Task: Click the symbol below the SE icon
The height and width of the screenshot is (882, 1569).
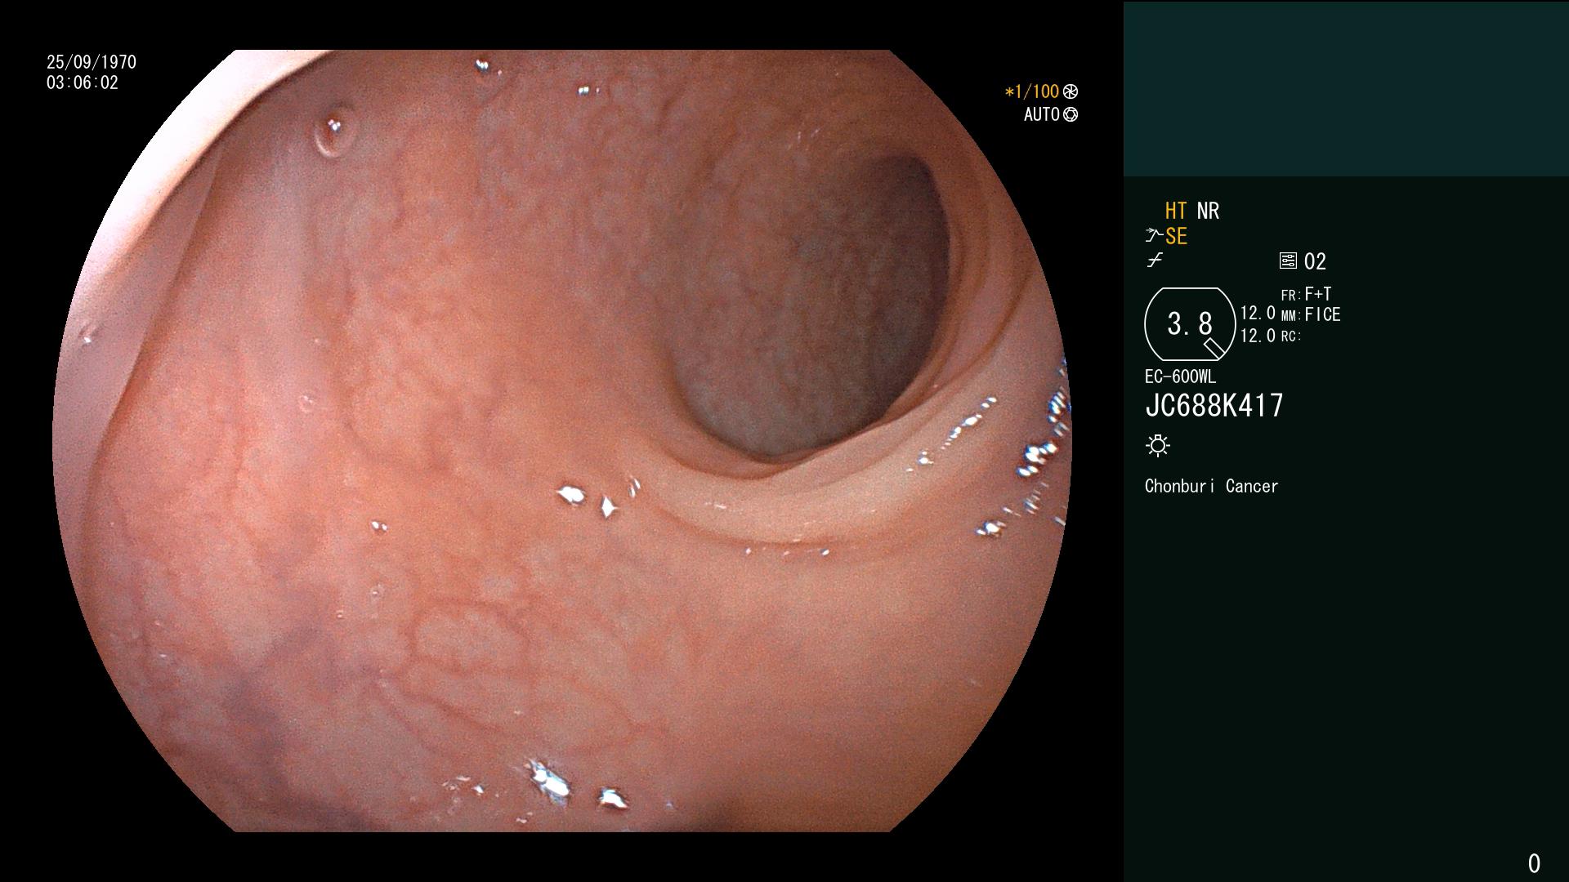Action: point(1155,261)
